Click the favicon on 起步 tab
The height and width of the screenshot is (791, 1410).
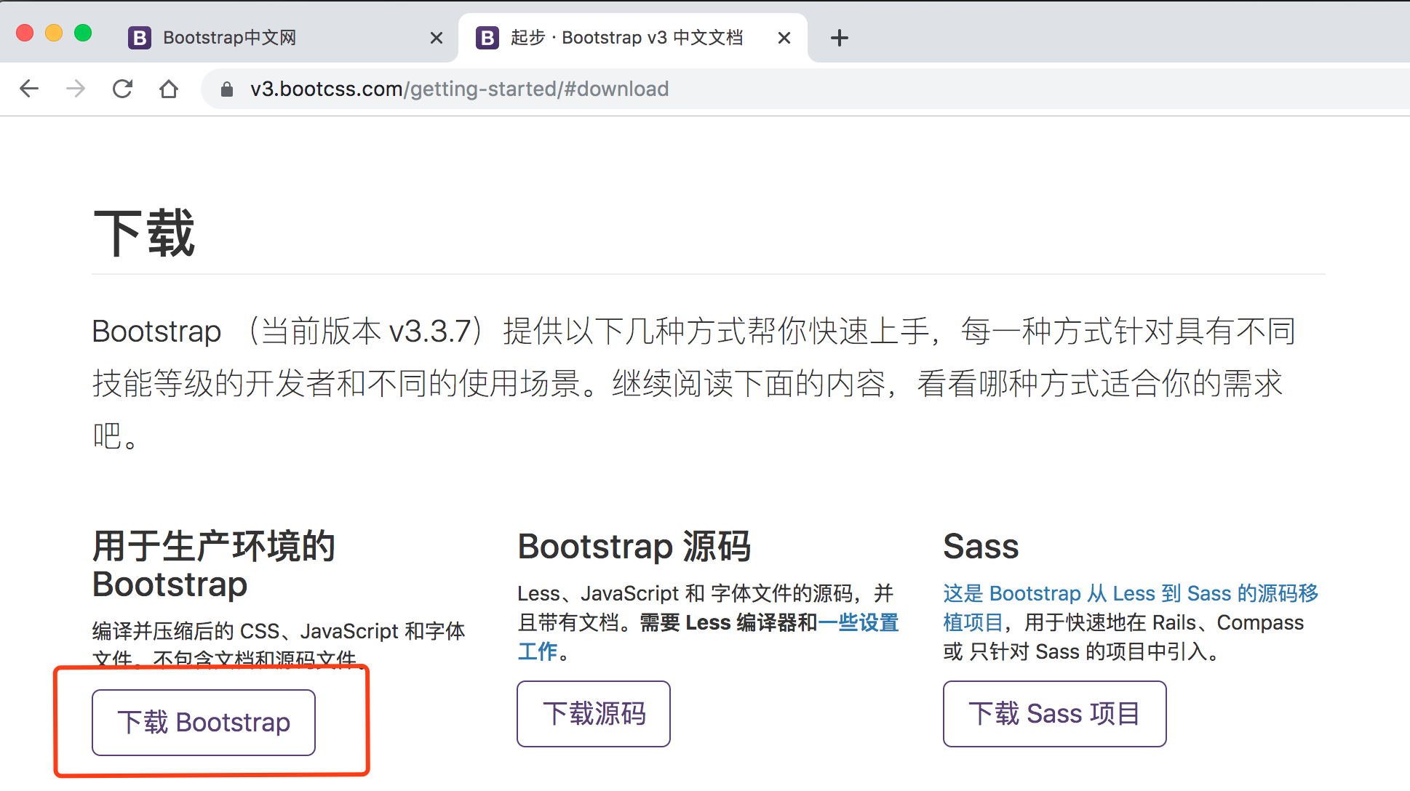point(487,38)
